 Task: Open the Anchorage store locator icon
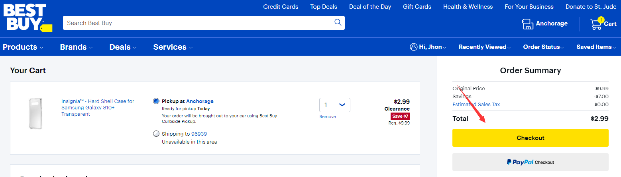[528, 24]
